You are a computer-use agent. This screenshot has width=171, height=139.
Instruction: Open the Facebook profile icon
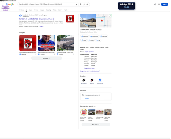(100, 80)
